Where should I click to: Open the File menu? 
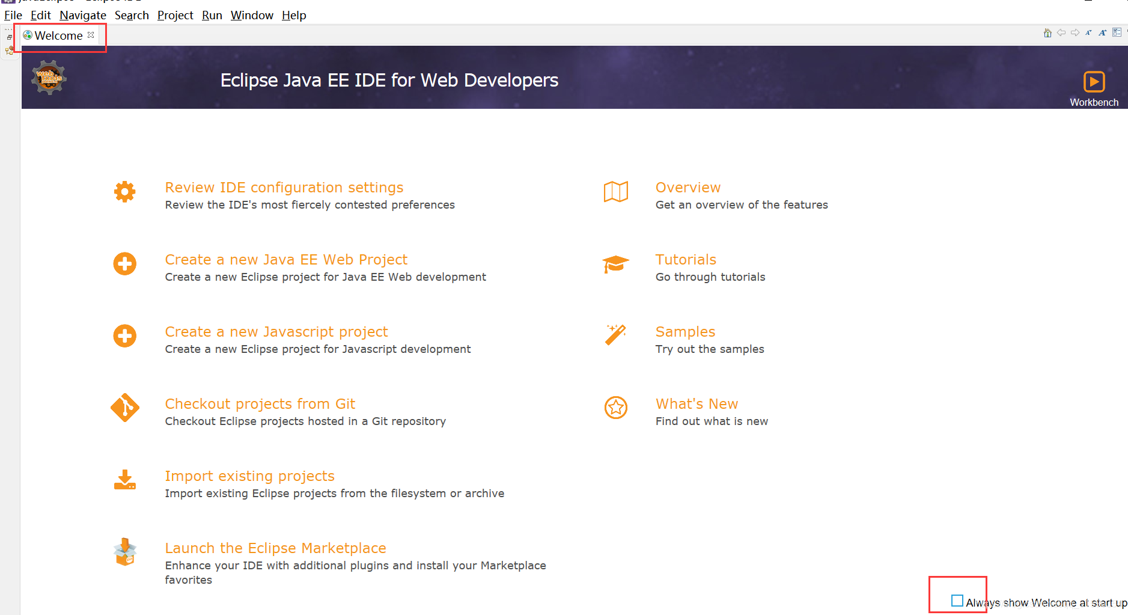coord(13,15)
